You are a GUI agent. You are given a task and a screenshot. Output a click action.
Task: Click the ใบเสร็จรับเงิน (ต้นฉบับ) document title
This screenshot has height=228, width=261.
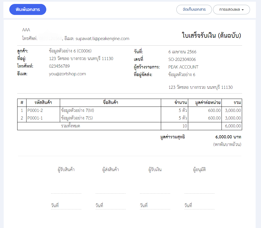[211, 36]
